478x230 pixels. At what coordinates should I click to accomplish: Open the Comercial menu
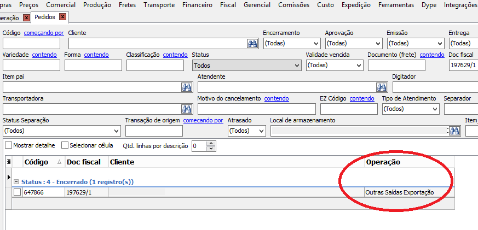click(x=61, y=5)
